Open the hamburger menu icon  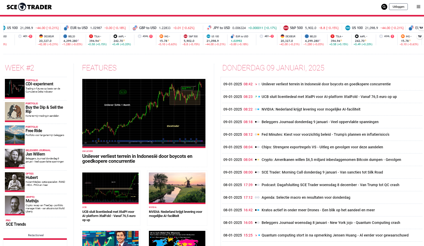418,7
